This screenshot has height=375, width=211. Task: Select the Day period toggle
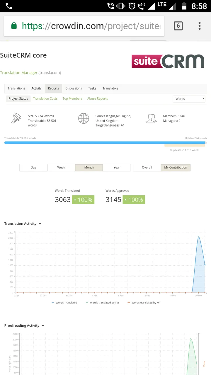33,168
